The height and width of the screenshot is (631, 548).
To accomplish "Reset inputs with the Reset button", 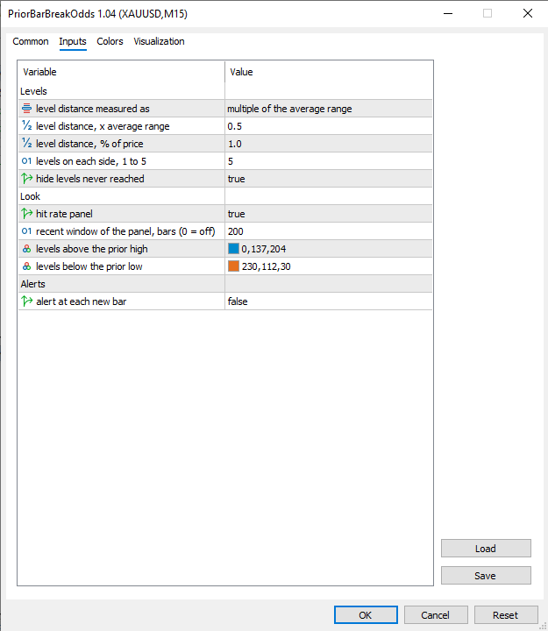I will click(x=506, y=615).
